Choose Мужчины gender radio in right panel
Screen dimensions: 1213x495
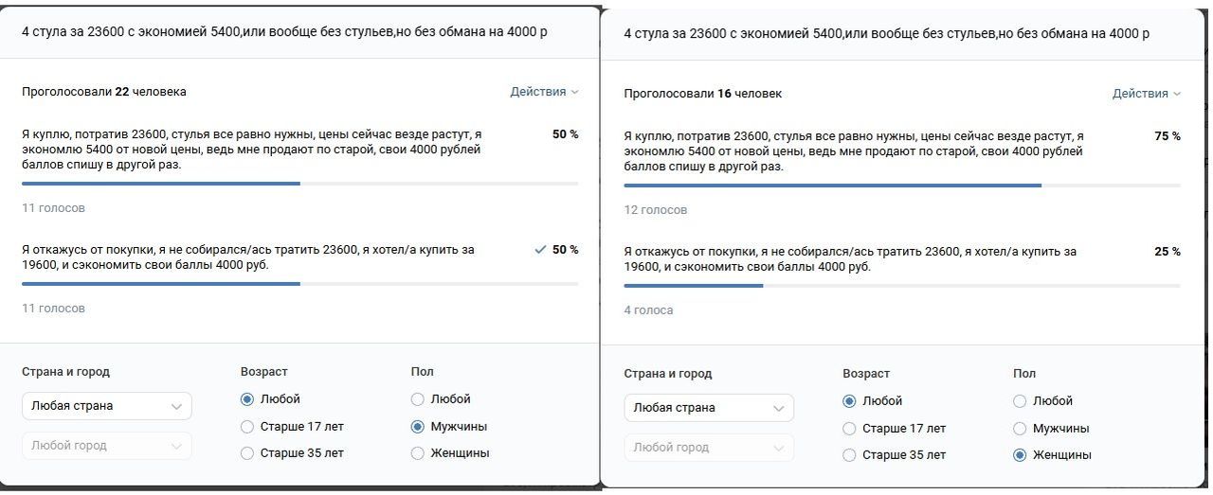(1020, 429)
